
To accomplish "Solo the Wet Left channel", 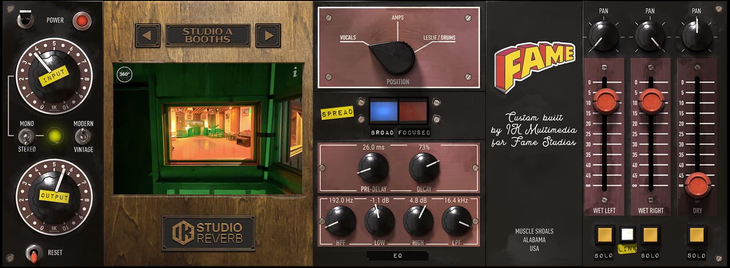I will [603, 235].
